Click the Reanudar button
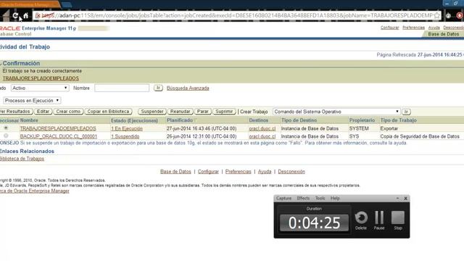This screenshot has height=261, width=464. 181,112
